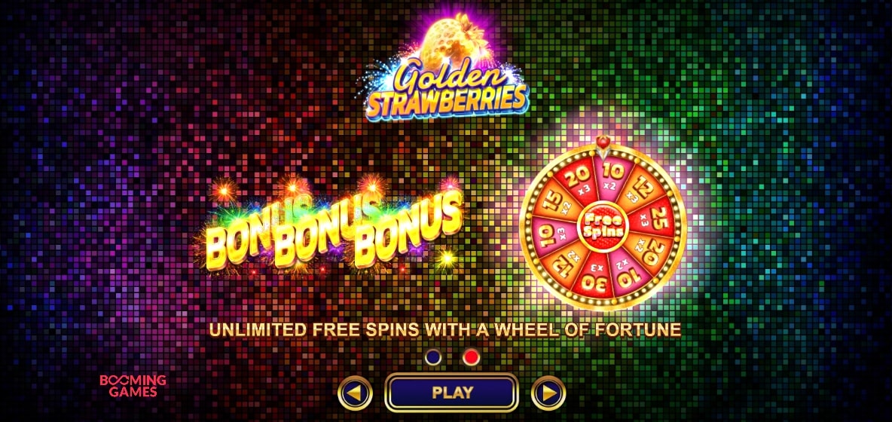The height and width of the screenshot is (422, 892).
Task: Click the 30 x3 wheel segment
Action: click(594, 277)
